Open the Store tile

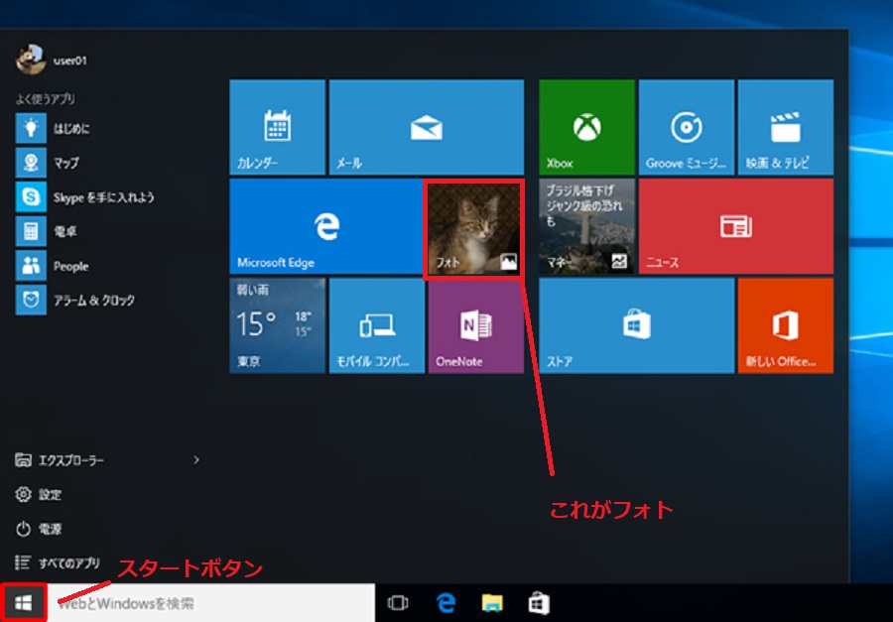[x=636, y=325]
